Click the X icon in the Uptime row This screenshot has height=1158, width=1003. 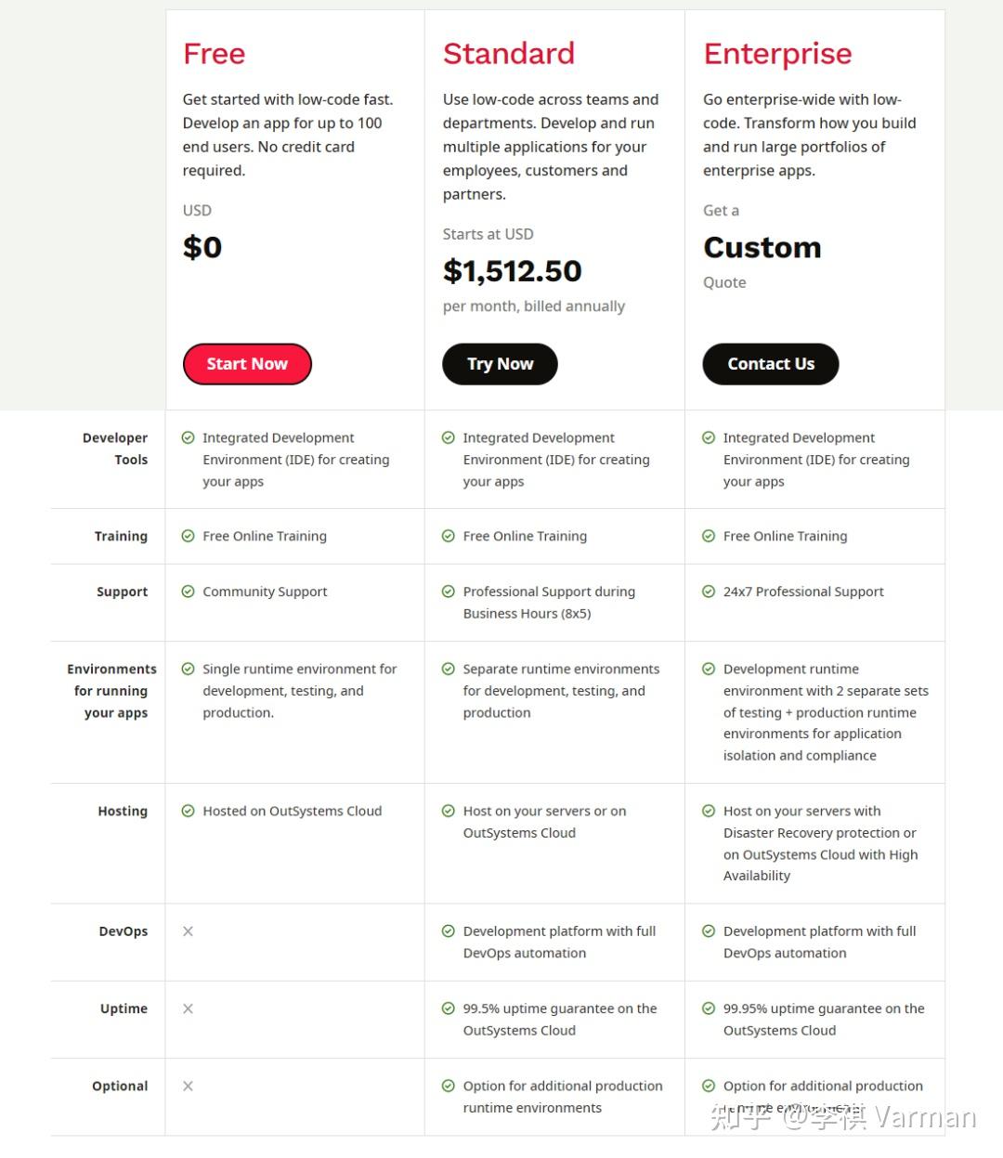188,1008
